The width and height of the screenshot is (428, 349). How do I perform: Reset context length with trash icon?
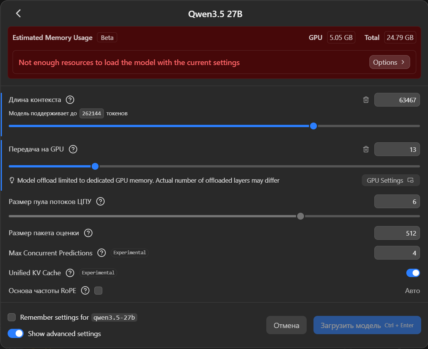tap(366, 100)
